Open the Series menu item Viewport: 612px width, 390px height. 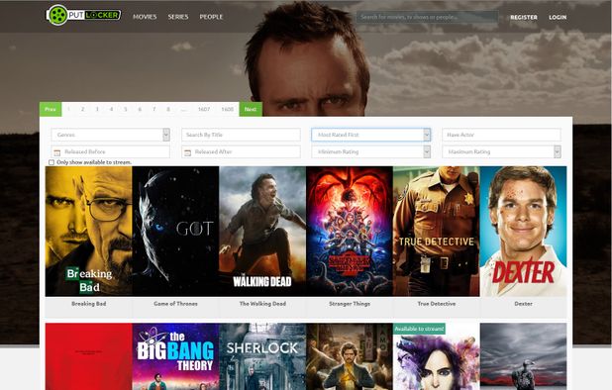coord(178,17)
